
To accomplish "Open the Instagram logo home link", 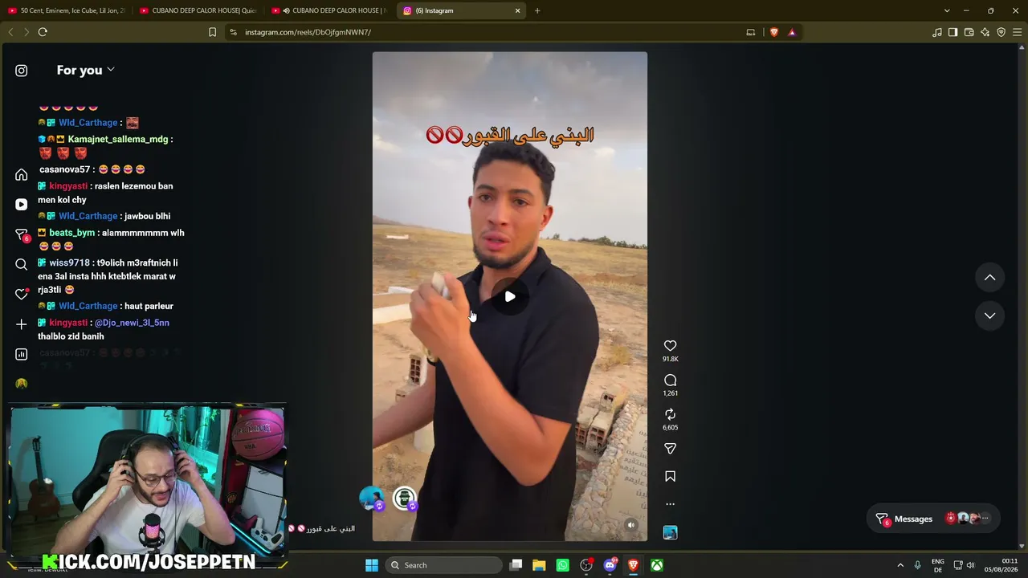I will coord(22,71).
